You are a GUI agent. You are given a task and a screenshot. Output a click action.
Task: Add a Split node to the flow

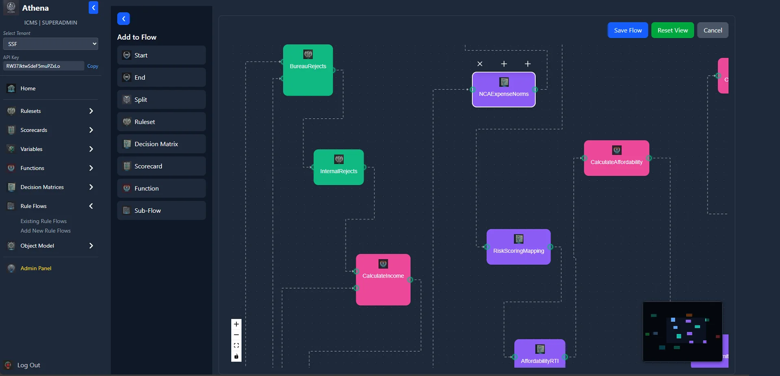[161, 100]
